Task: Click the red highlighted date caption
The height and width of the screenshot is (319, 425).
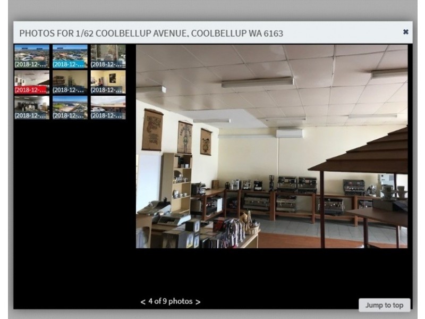Action: pyautogui.click(x=32, y=90)
